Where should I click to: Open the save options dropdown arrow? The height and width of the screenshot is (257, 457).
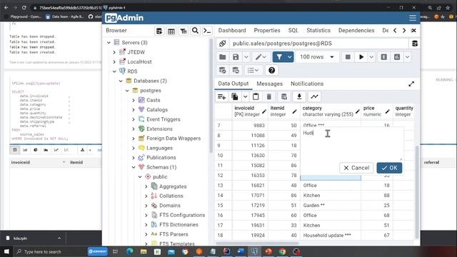pyautogui.click(x=246, y=57)
